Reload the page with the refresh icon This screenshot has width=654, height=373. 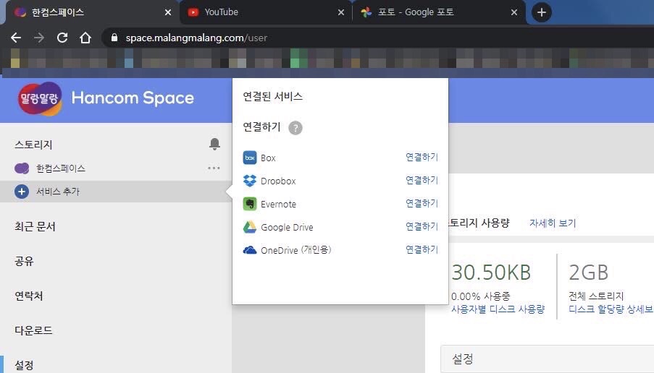(62, 38)
